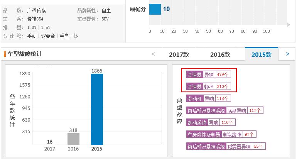The image size is (297, 159).
Task: Click the 2016 x-axis label under chart
Action: pyautogui.click(x=73, y=149)
